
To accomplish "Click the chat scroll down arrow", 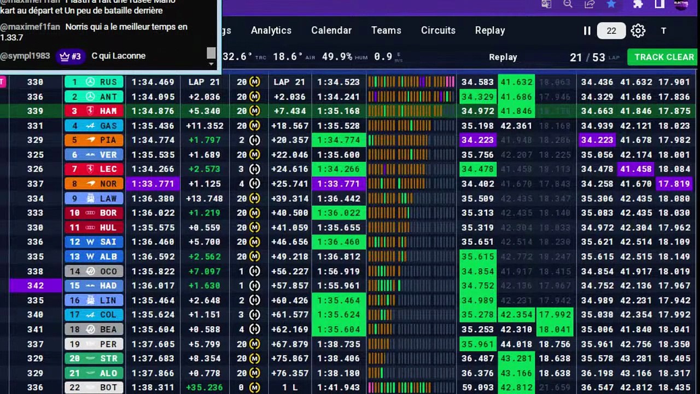I will 211,63.
